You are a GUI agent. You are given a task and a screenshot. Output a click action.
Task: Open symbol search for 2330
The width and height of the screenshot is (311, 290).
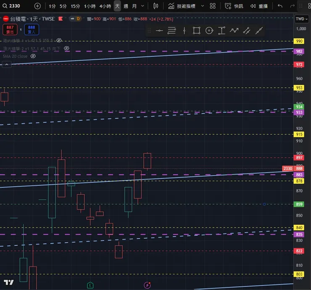(x=11, y=6)
